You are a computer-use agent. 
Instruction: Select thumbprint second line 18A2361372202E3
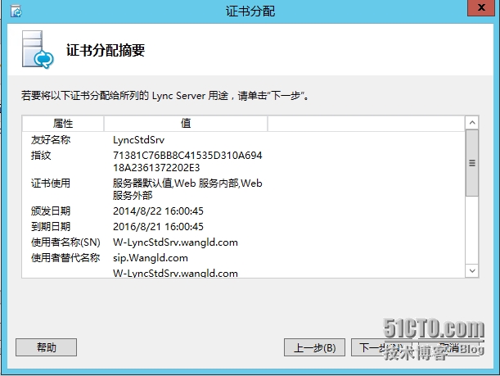point(156,168)
